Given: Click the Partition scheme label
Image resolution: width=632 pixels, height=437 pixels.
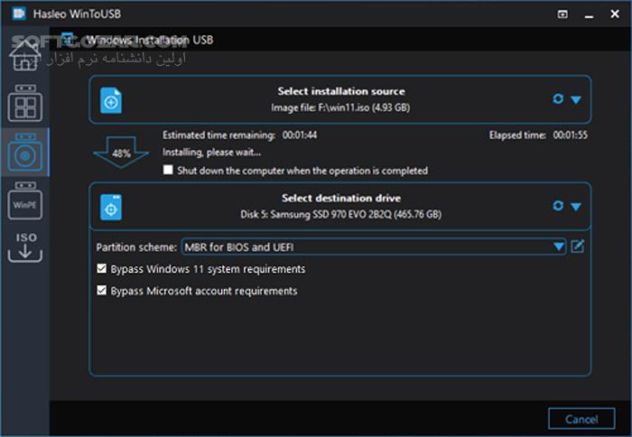Looking at the screenshot, I should [x=136, y=247].
